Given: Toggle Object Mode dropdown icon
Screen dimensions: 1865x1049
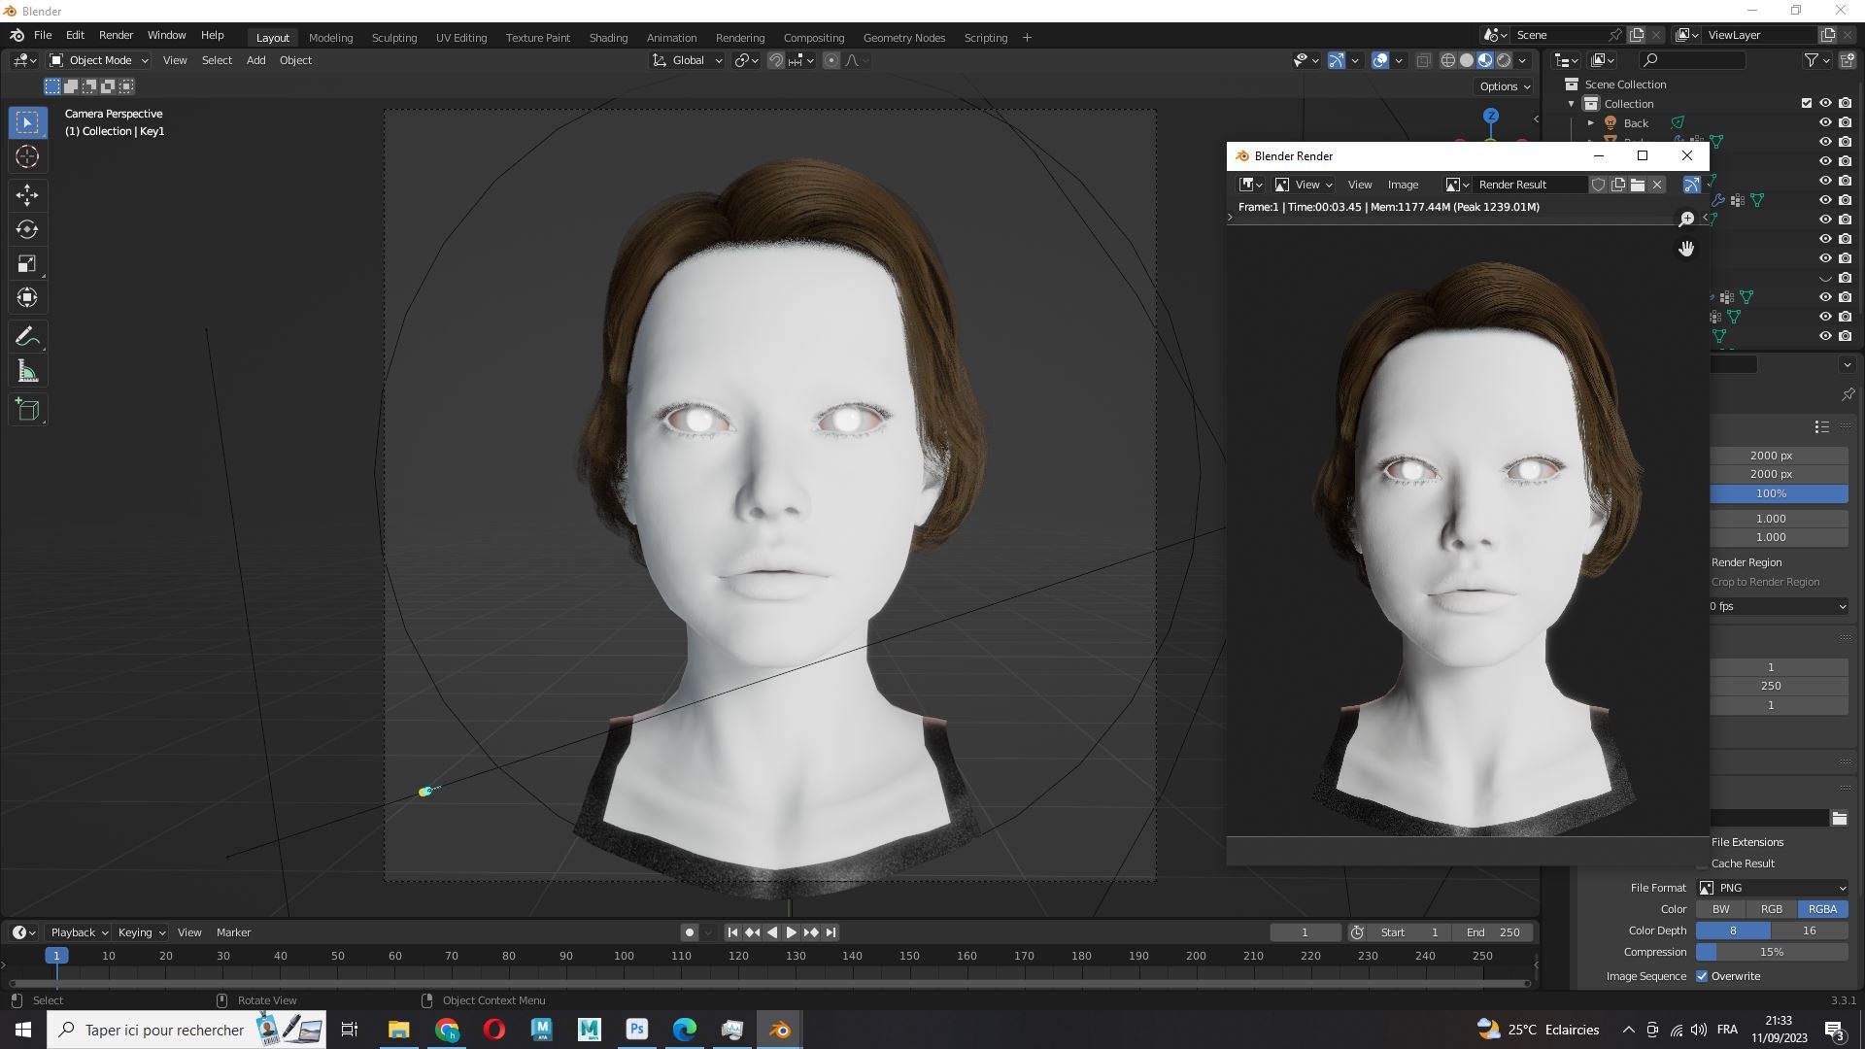Looking at the screenshot, I should [145, 60].
